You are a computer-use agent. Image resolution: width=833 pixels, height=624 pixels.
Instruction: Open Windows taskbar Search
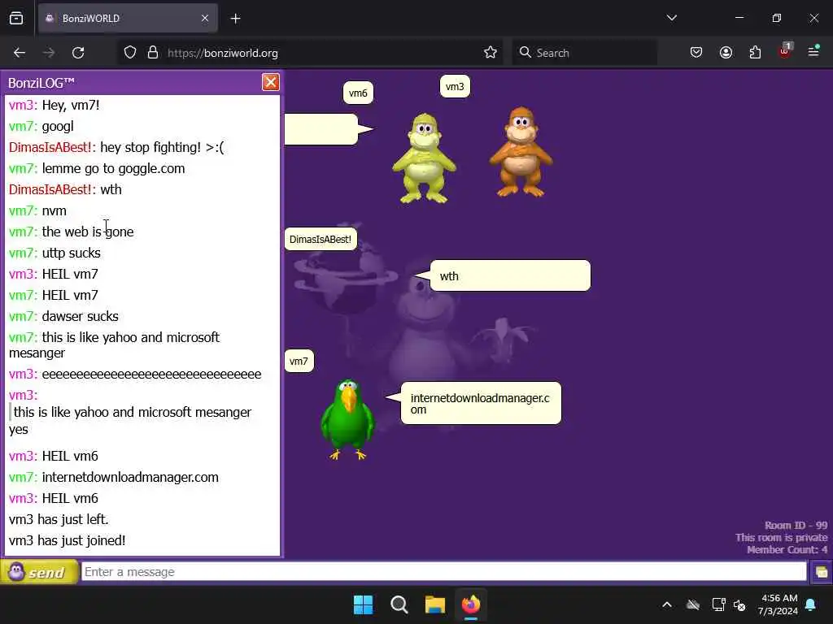tap(399, 604)
